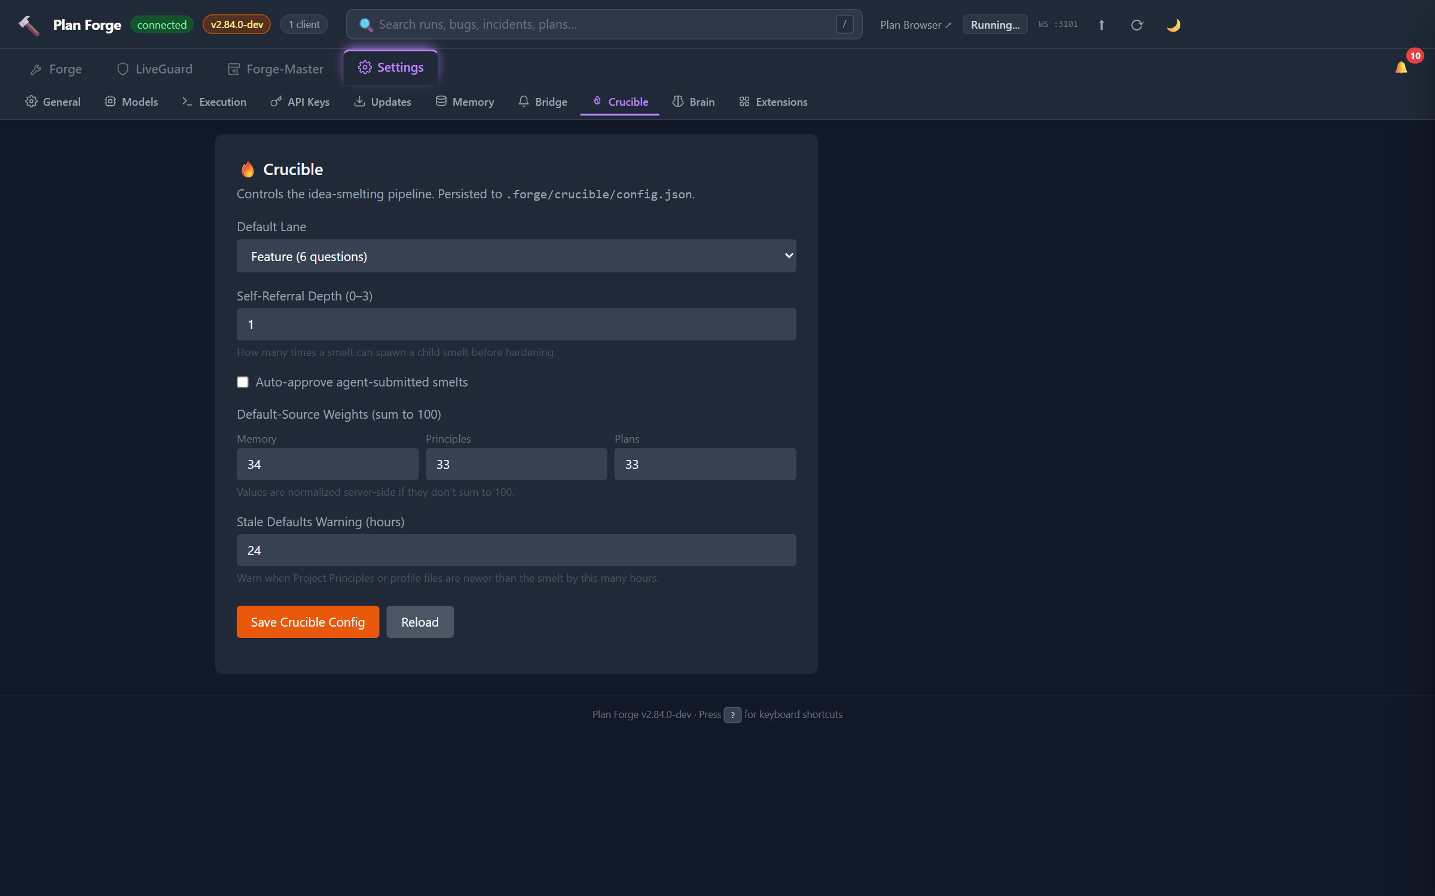Viewport: 1435px width, 896px height.
Task: Select the Crucible settings subtab
Action: coord(620,102)
